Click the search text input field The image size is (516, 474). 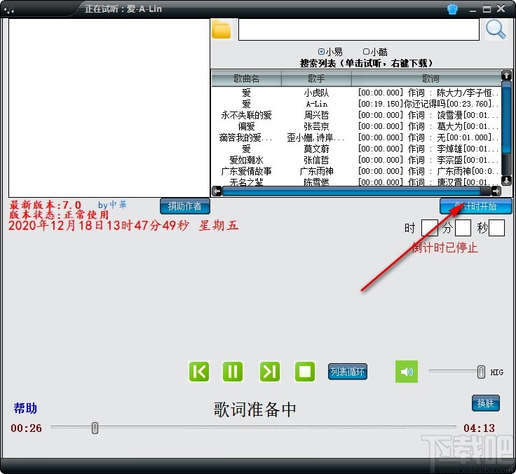point(358,29)
